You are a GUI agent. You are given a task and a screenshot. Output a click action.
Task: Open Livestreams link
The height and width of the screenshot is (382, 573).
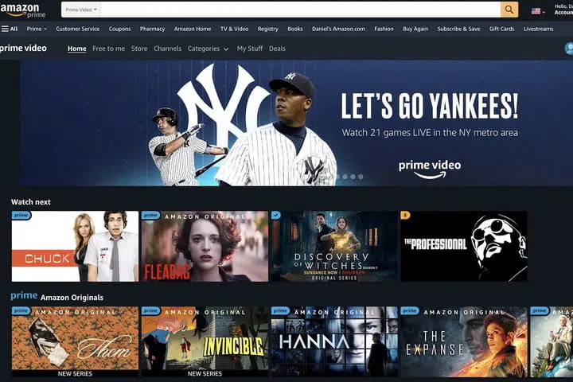(538, 29)
